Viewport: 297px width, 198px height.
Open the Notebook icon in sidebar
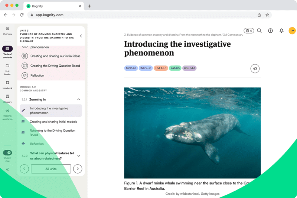click(x=7, y=83)
